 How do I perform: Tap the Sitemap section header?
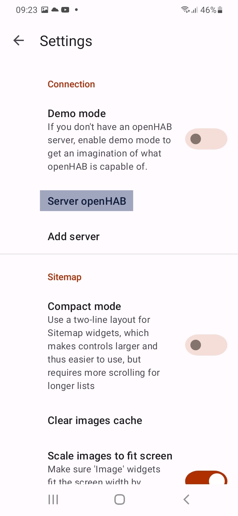pos(64,277)
